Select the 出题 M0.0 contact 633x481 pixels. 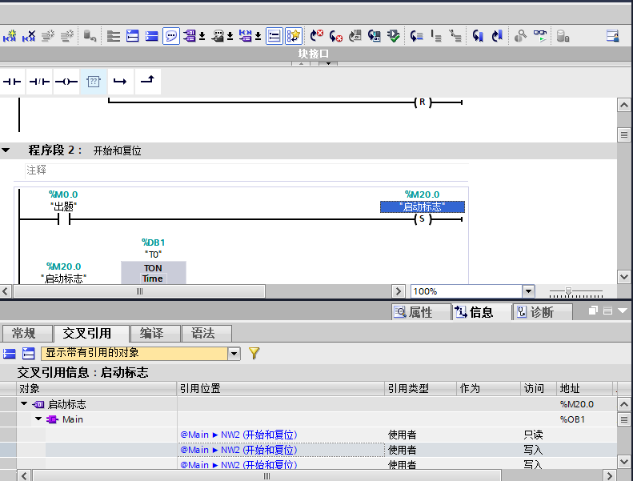coord(64,219)
